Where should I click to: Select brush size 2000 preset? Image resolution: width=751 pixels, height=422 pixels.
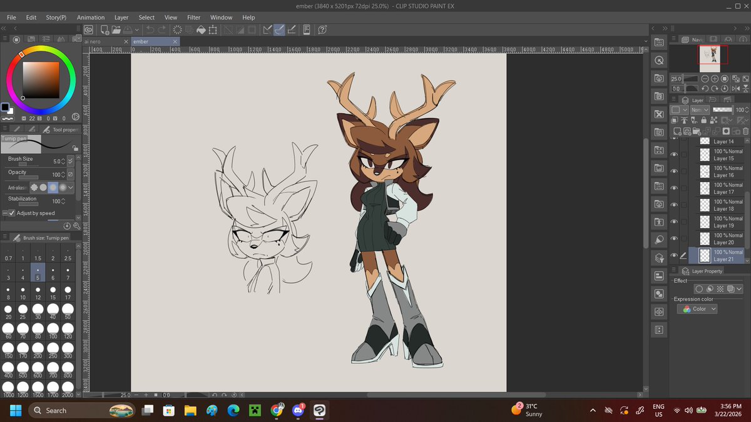click(68, 389)
